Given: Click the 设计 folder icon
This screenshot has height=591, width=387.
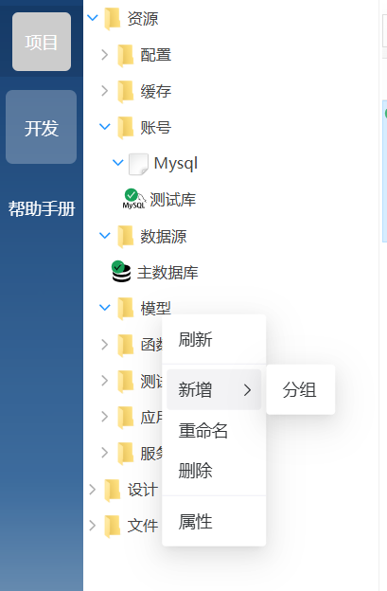Looking at the screenshot, I should tap(113, 490).
